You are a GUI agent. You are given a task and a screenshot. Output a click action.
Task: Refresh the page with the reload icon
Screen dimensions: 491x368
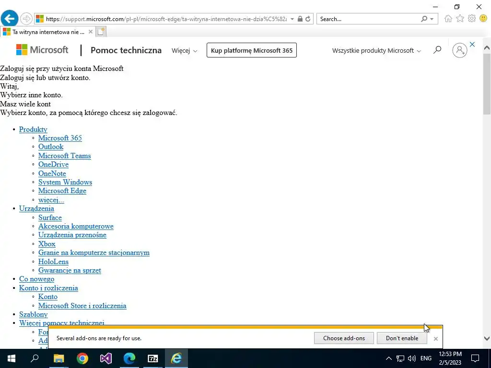[308, 19]
